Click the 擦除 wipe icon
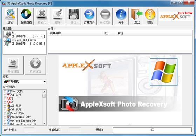196x136 pixels. tap(58, 16)
